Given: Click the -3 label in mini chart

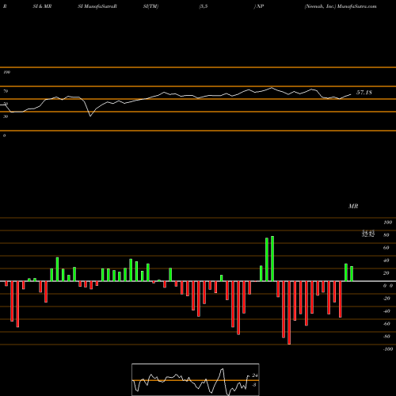Looking at the screenshot, I should click(254, 385).
